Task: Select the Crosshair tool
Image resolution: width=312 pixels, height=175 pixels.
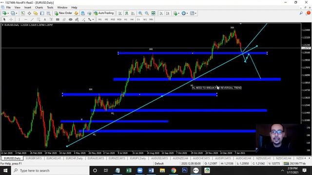Action: (x=11, y=19)
